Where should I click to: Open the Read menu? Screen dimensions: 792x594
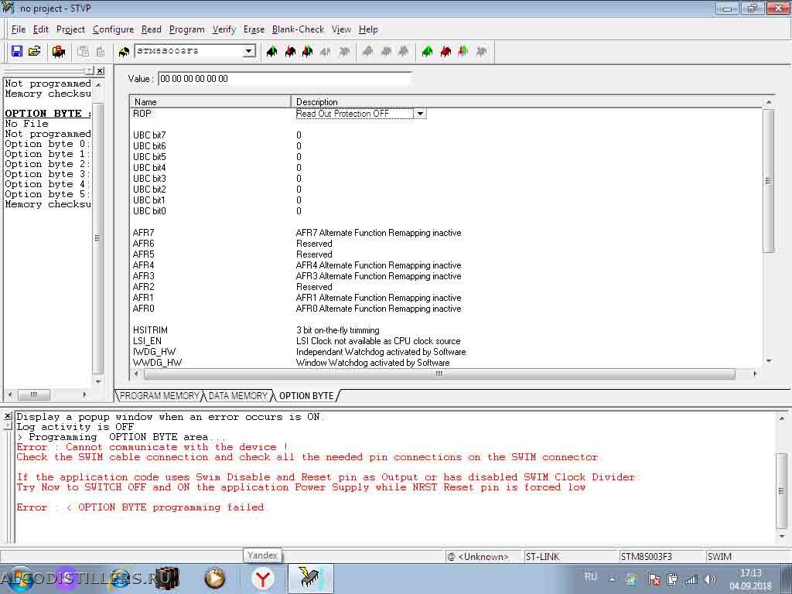[151, 29]
